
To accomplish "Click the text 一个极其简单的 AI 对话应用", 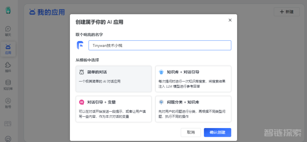I will point(100,81).
